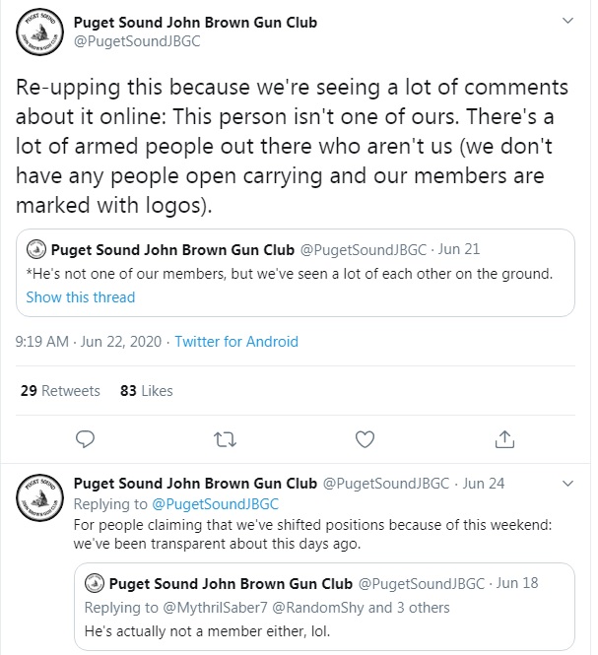
Task: Open quoted tweet "He's actually not a member either"
Action: 324,607
